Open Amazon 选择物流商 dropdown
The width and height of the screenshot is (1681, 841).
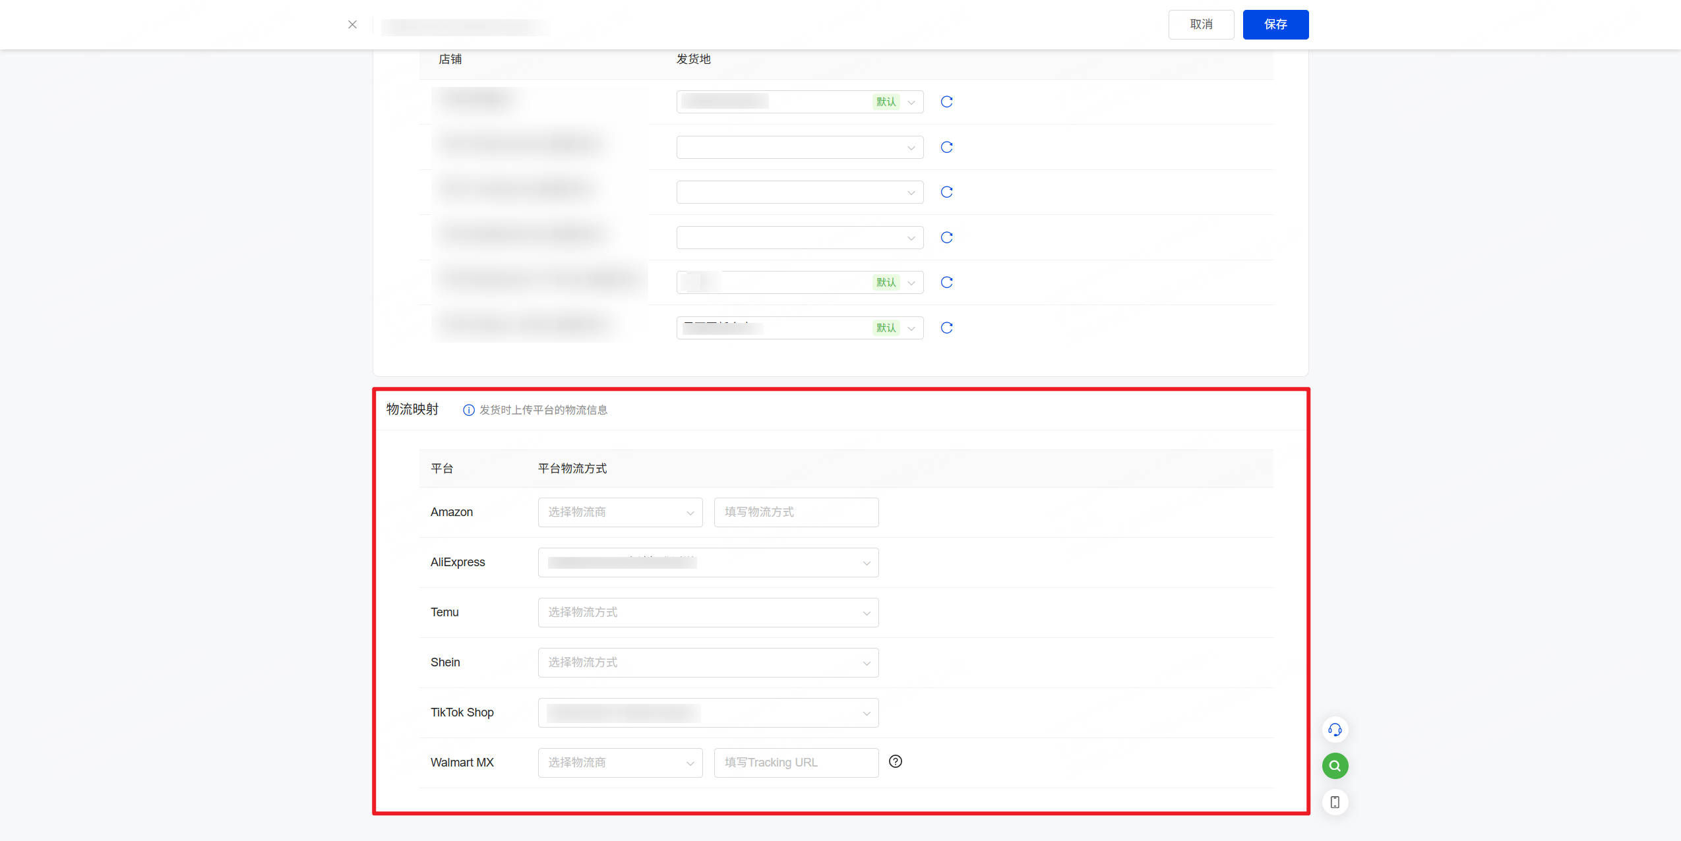tap(620, 512)
